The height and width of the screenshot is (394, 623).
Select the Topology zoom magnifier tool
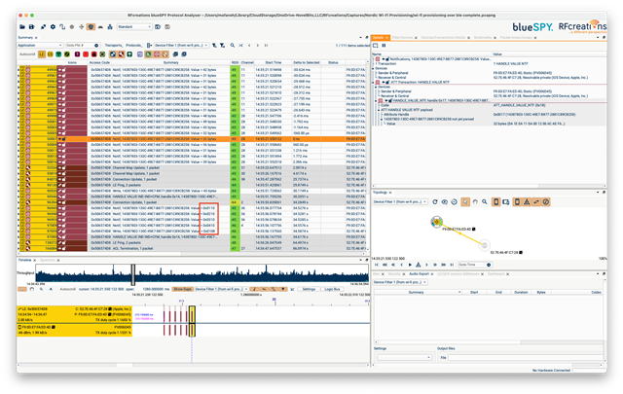coord(485,201)
